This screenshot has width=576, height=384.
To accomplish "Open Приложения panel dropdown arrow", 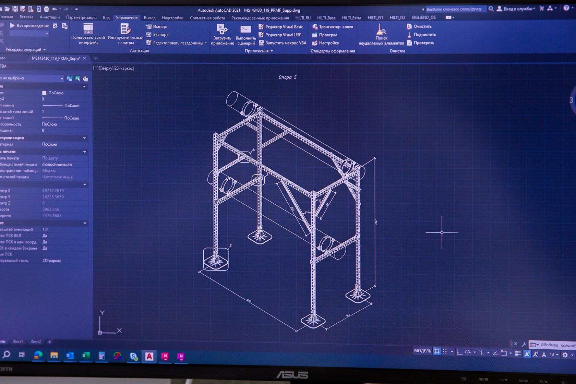I will (272, 51).
